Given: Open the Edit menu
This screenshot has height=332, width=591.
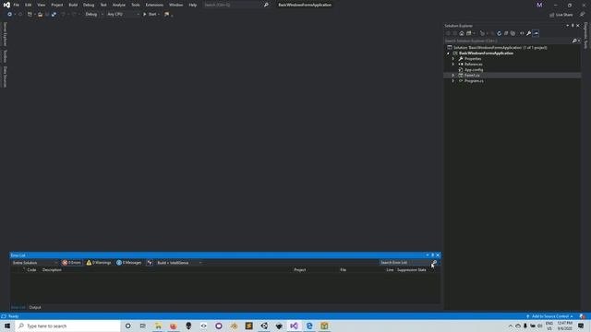Looking at the screenshot, I should (29, 5).
